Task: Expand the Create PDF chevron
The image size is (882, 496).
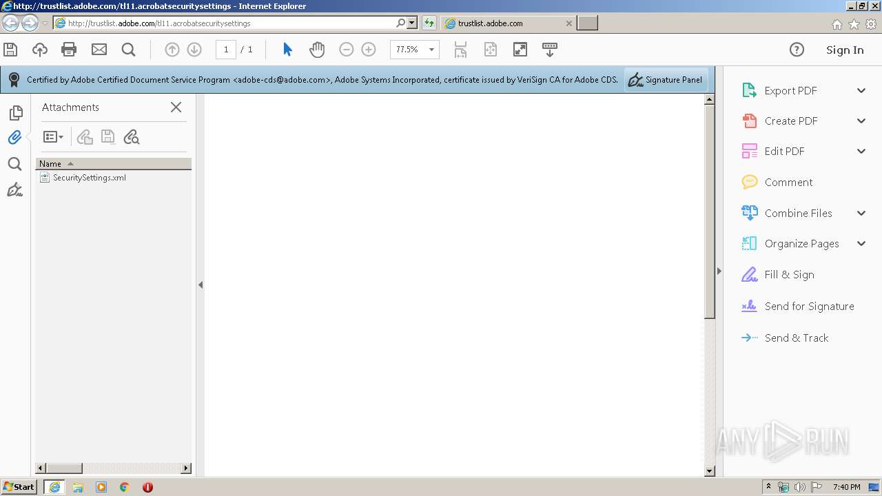Action: coord(861,121)
